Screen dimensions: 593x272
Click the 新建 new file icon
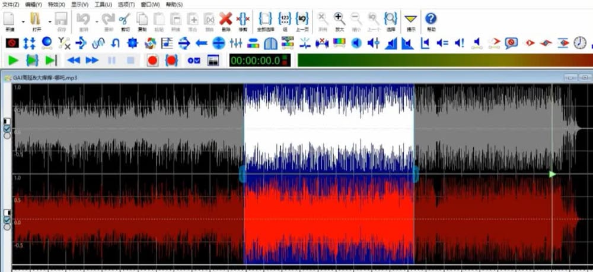pyautogui.click(x=10, y=19)
